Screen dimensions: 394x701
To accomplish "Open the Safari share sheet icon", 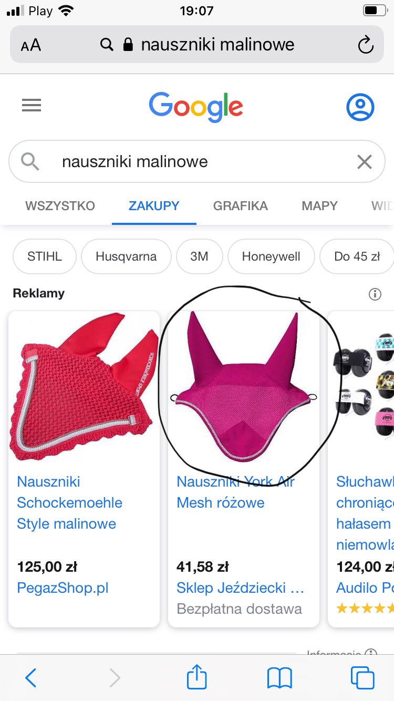I will pyautogui.click(x=197, y=676).
